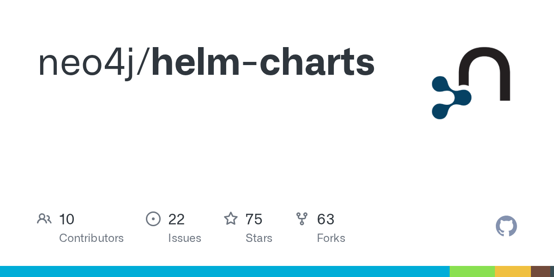The image size is (554, 277).
Task: Click the "Issues" label
Action: pos(185,238)
